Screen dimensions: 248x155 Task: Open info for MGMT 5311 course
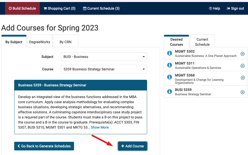[170, 65]
